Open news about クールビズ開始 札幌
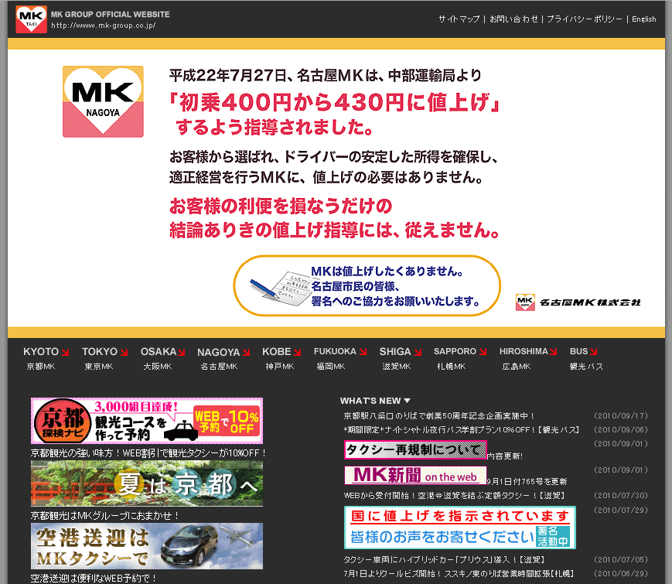 tap(459, 573)
